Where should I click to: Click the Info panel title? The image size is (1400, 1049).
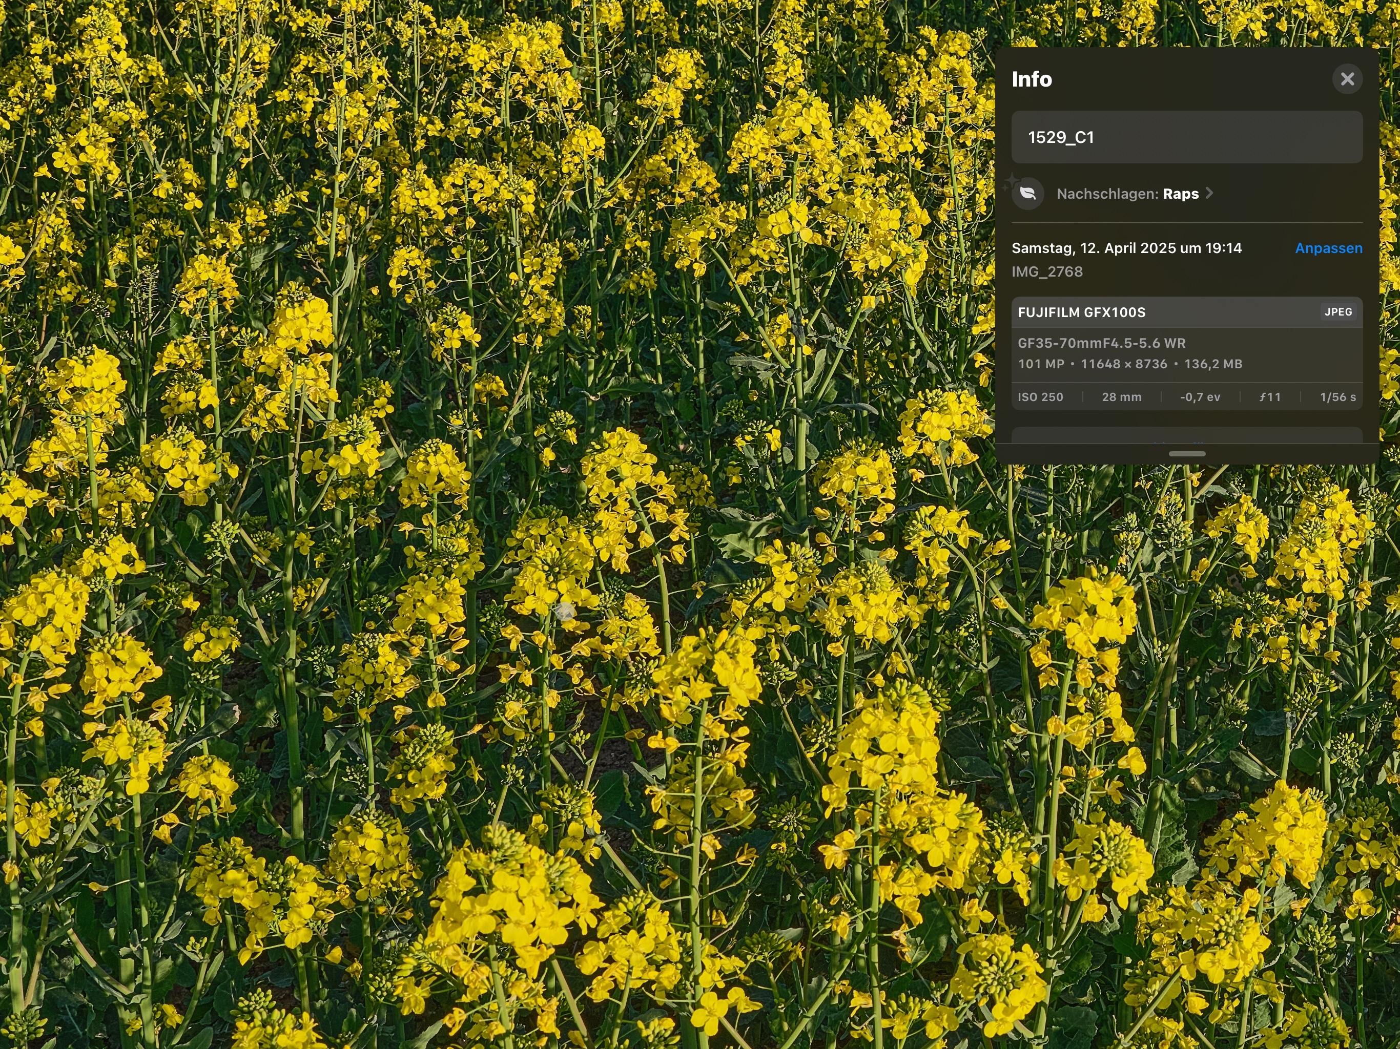(x=1032, y=79)
